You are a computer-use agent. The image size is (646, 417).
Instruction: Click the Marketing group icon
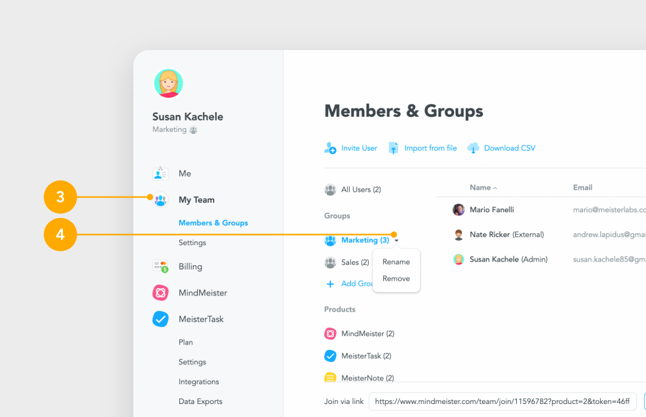[330, 240]
